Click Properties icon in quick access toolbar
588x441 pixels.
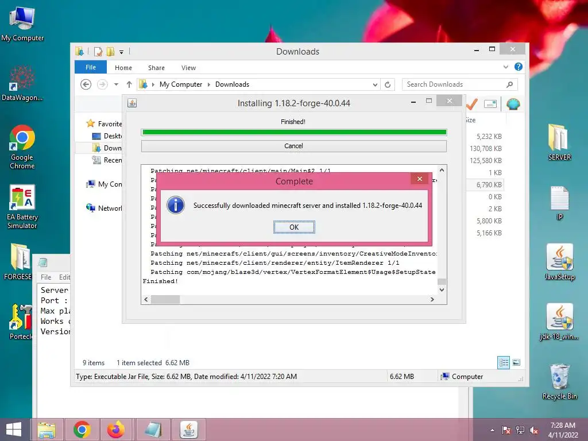[98, 51]
